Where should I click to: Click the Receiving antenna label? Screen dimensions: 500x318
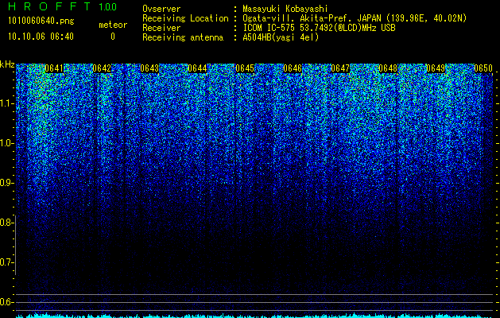pyautogui.click(x=183, y=37)
